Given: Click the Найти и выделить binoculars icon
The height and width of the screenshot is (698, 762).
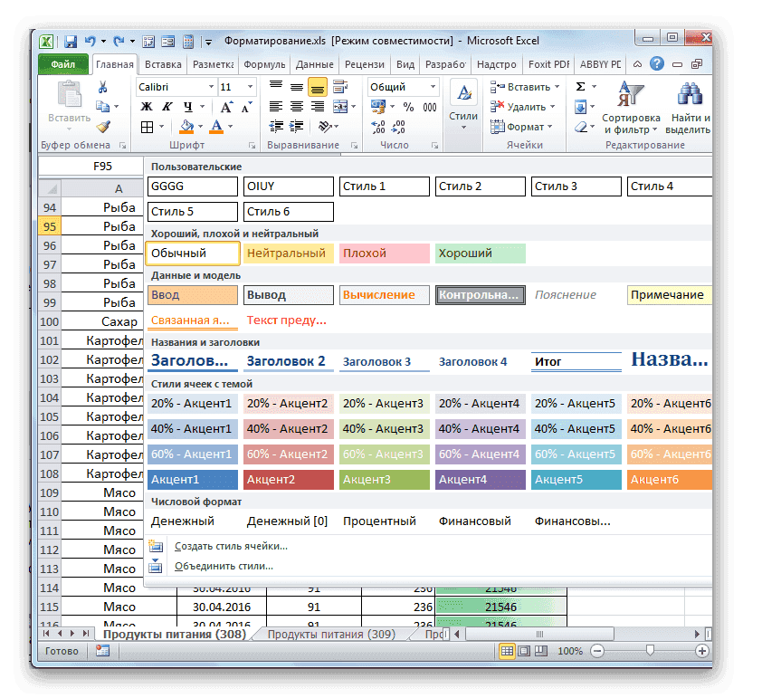Looking at the screenshot, I should 690,92.
